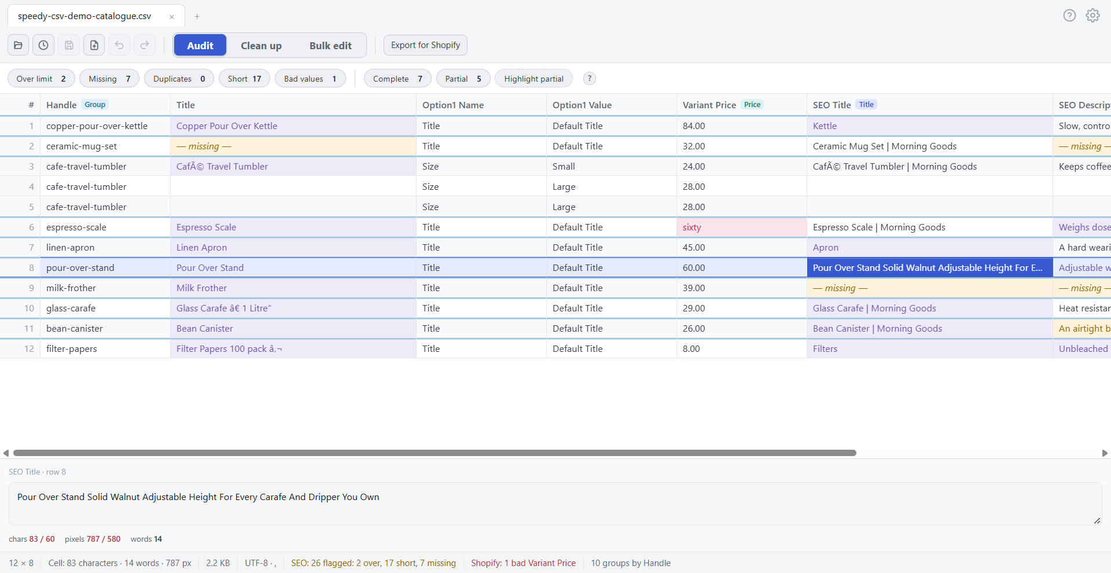
Task: Open a file with the folder icon
Action: 18,45
